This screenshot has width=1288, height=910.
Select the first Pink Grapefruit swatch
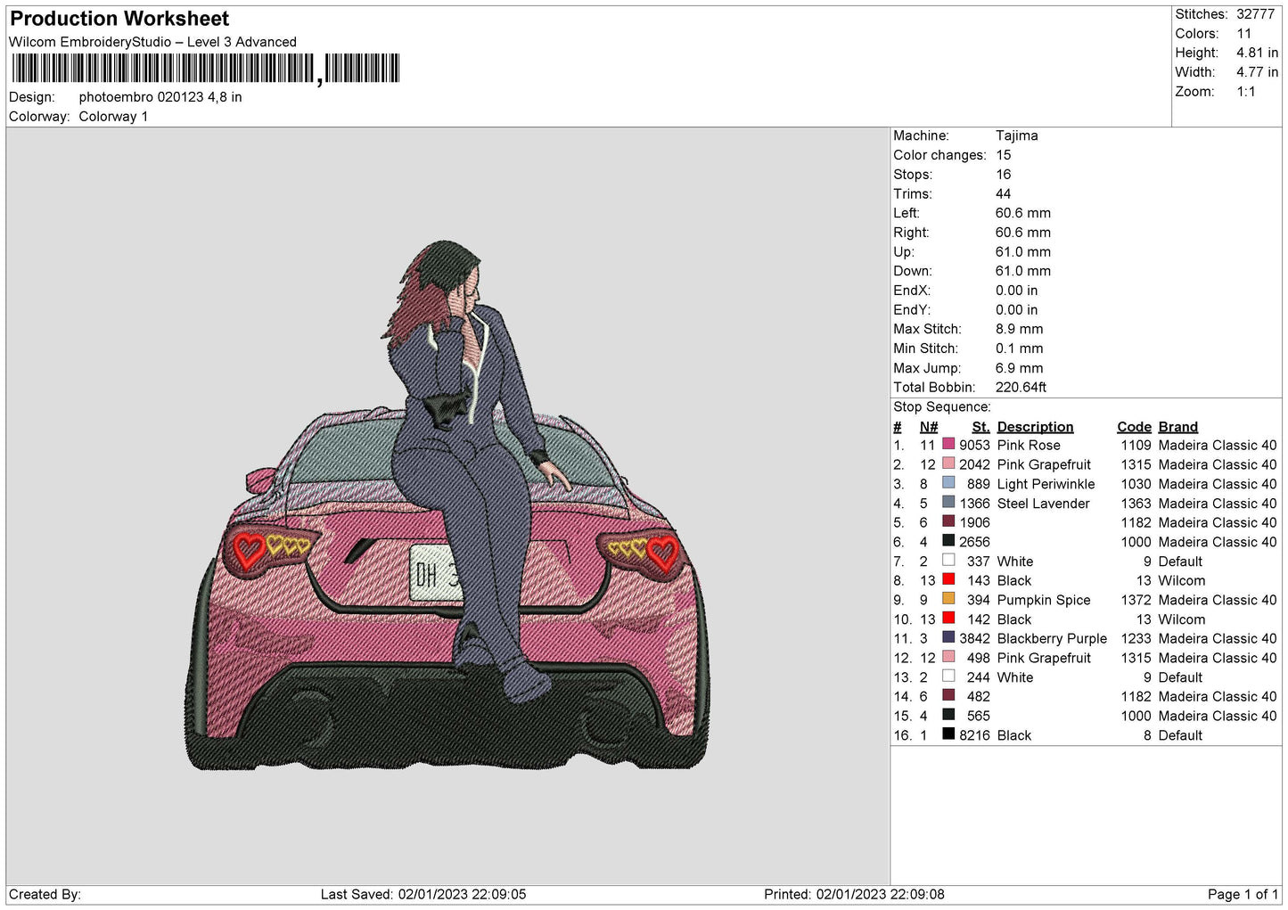[948, 463]
